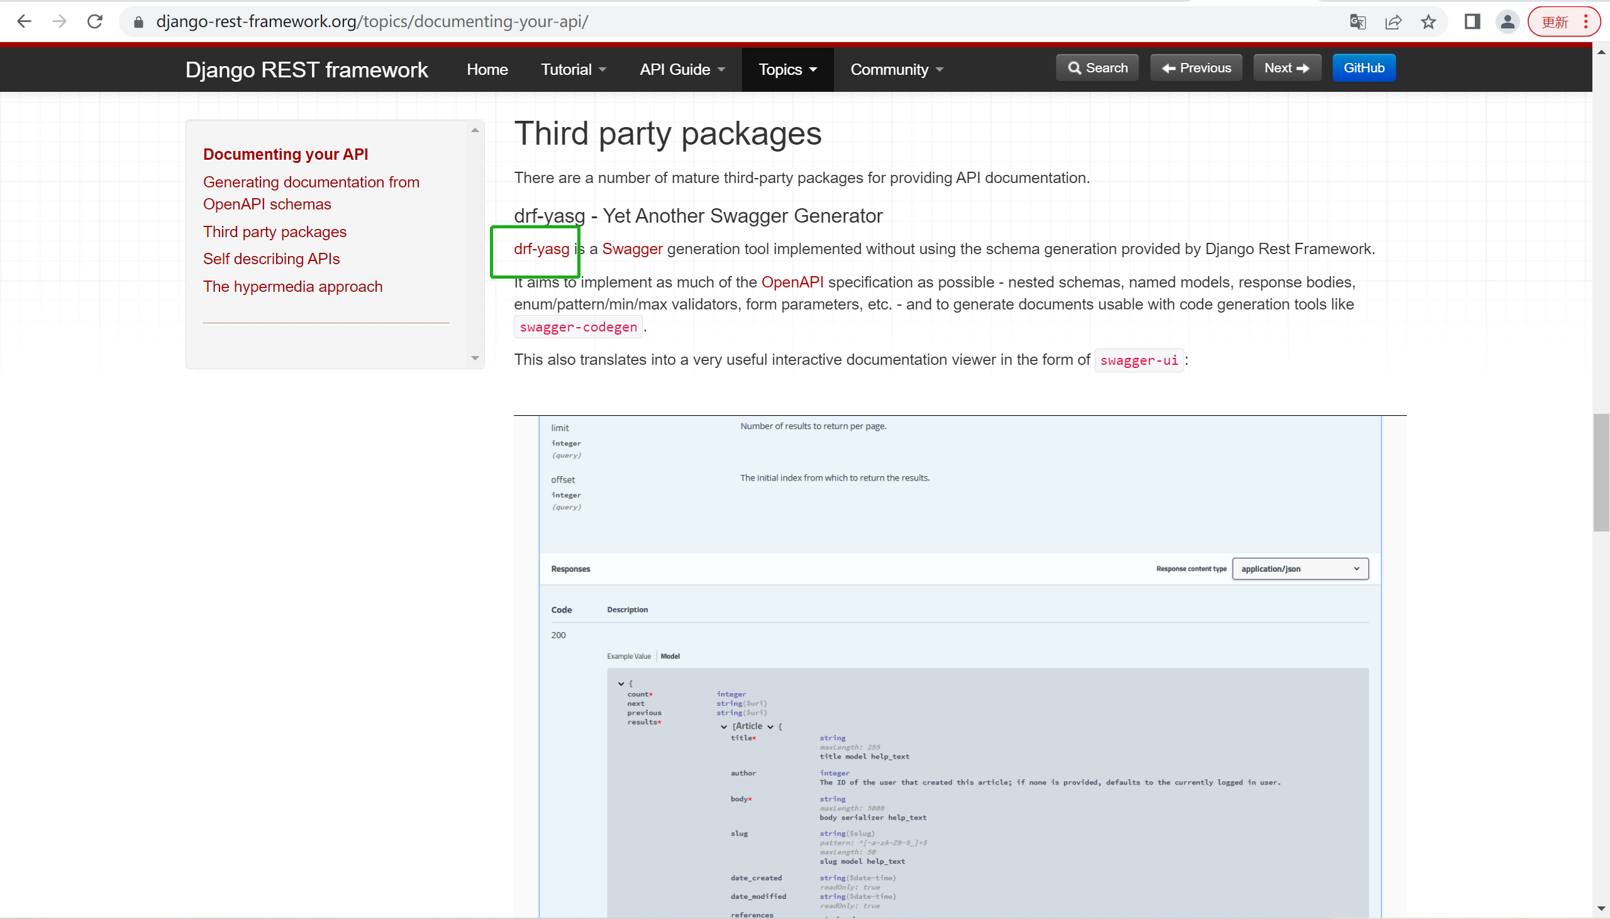The width and height of the screenshot is (1610, 919).
Task: Click the share page icon
Action: 1393,22
